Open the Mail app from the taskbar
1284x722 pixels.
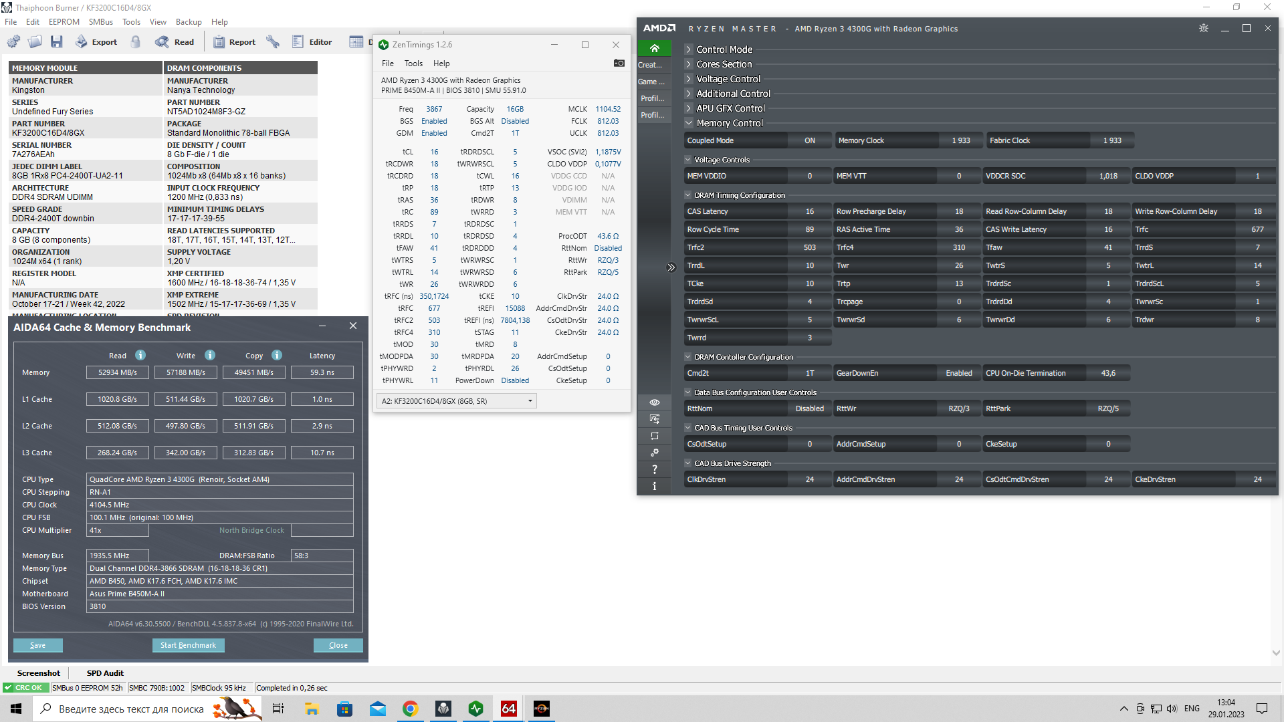(378, 709)
